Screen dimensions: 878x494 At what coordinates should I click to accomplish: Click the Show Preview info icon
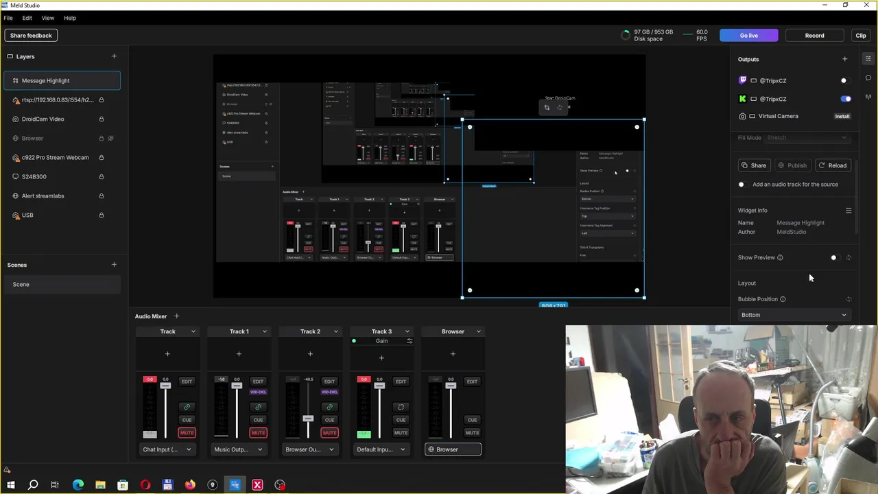point(780,257)
